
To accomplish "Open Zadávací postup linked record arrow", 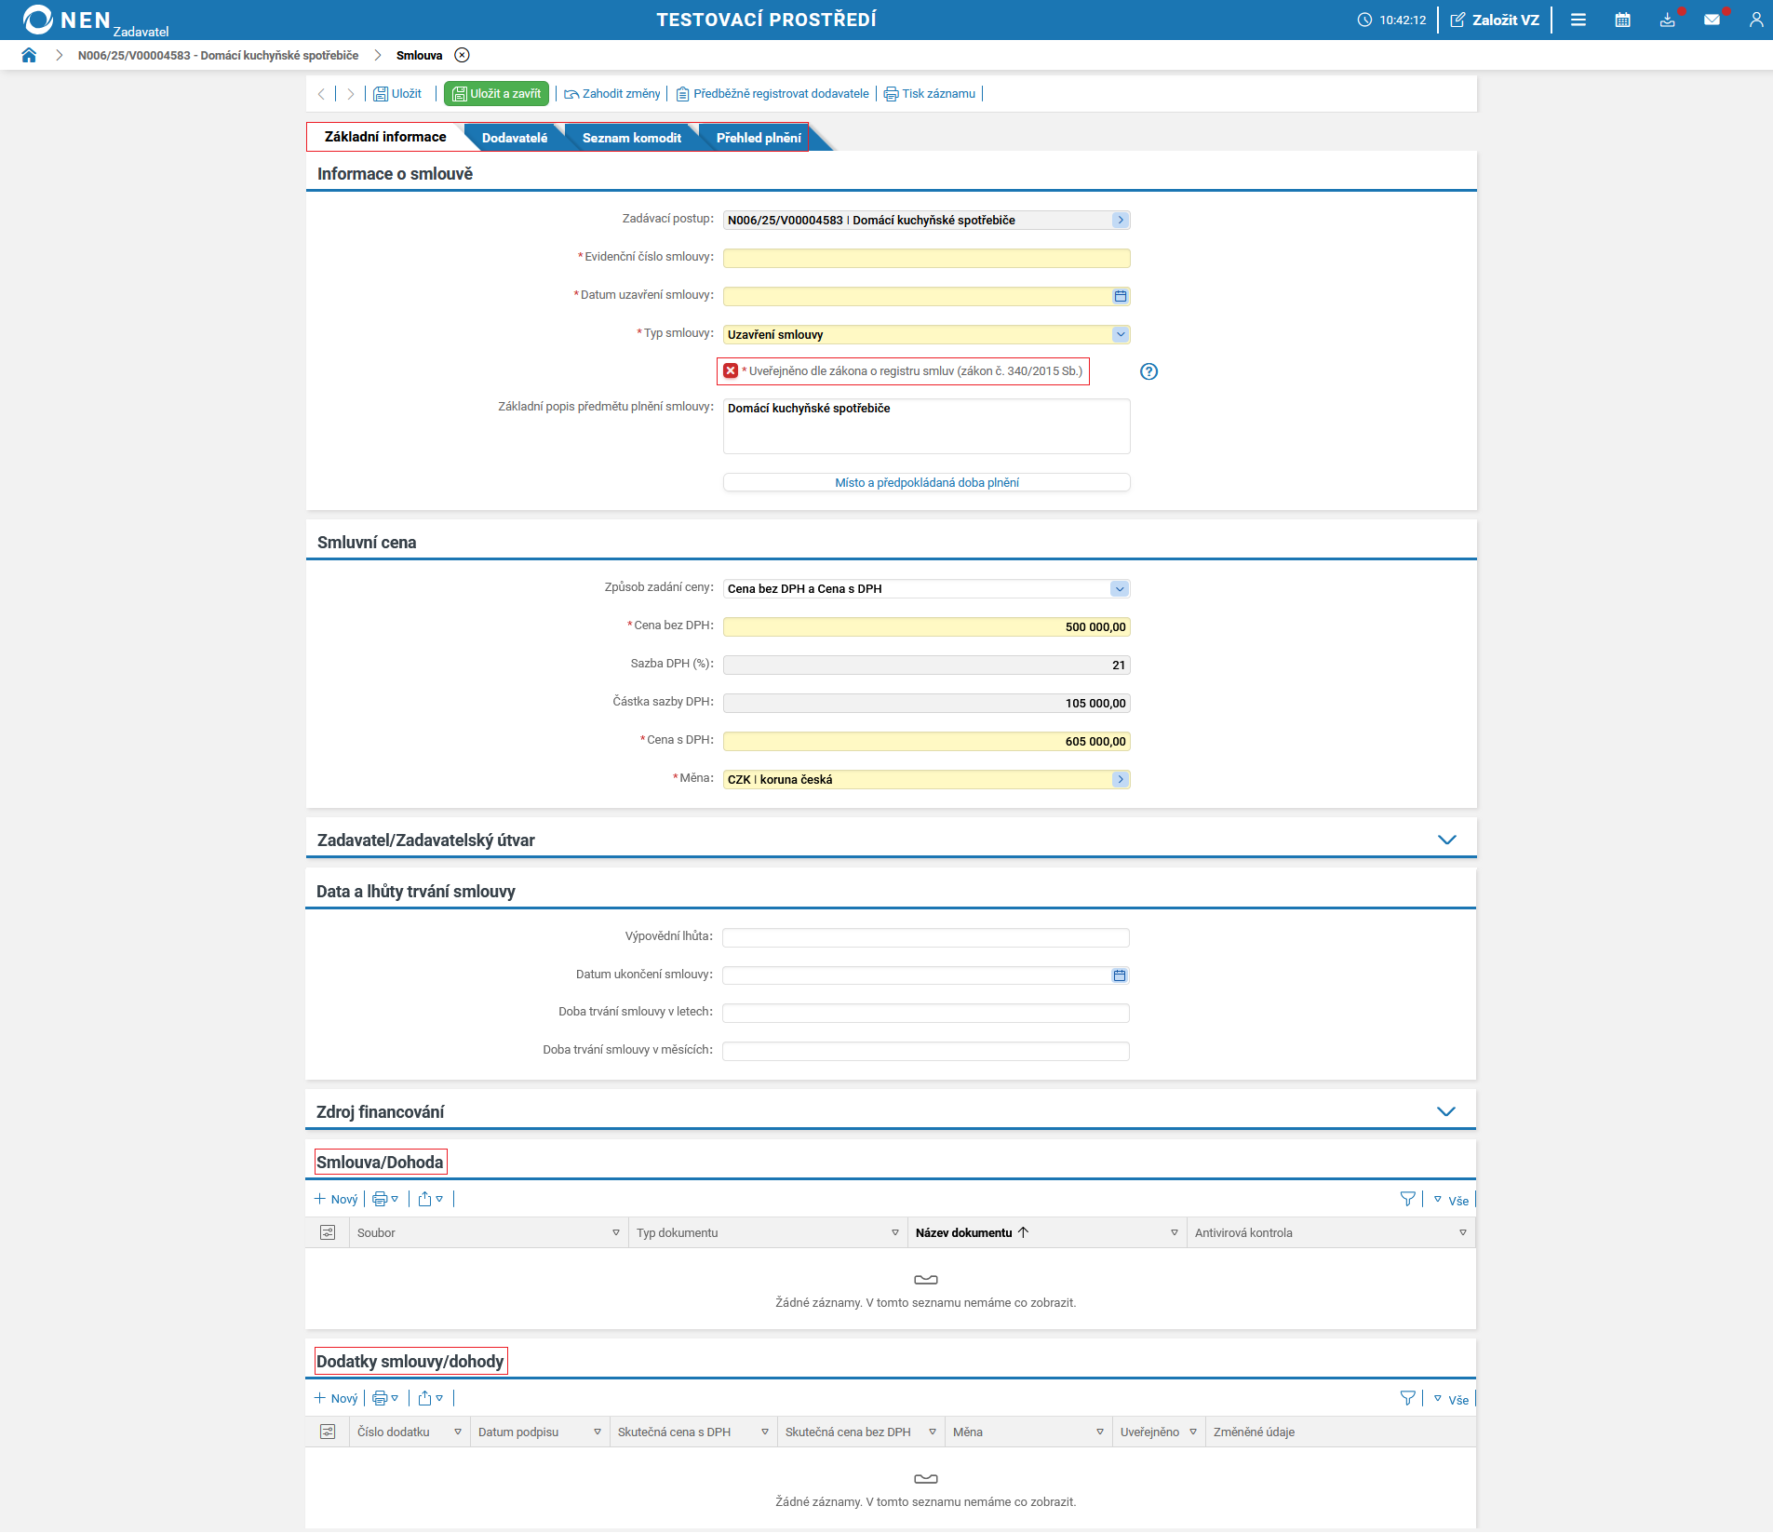I will 1121,221.
